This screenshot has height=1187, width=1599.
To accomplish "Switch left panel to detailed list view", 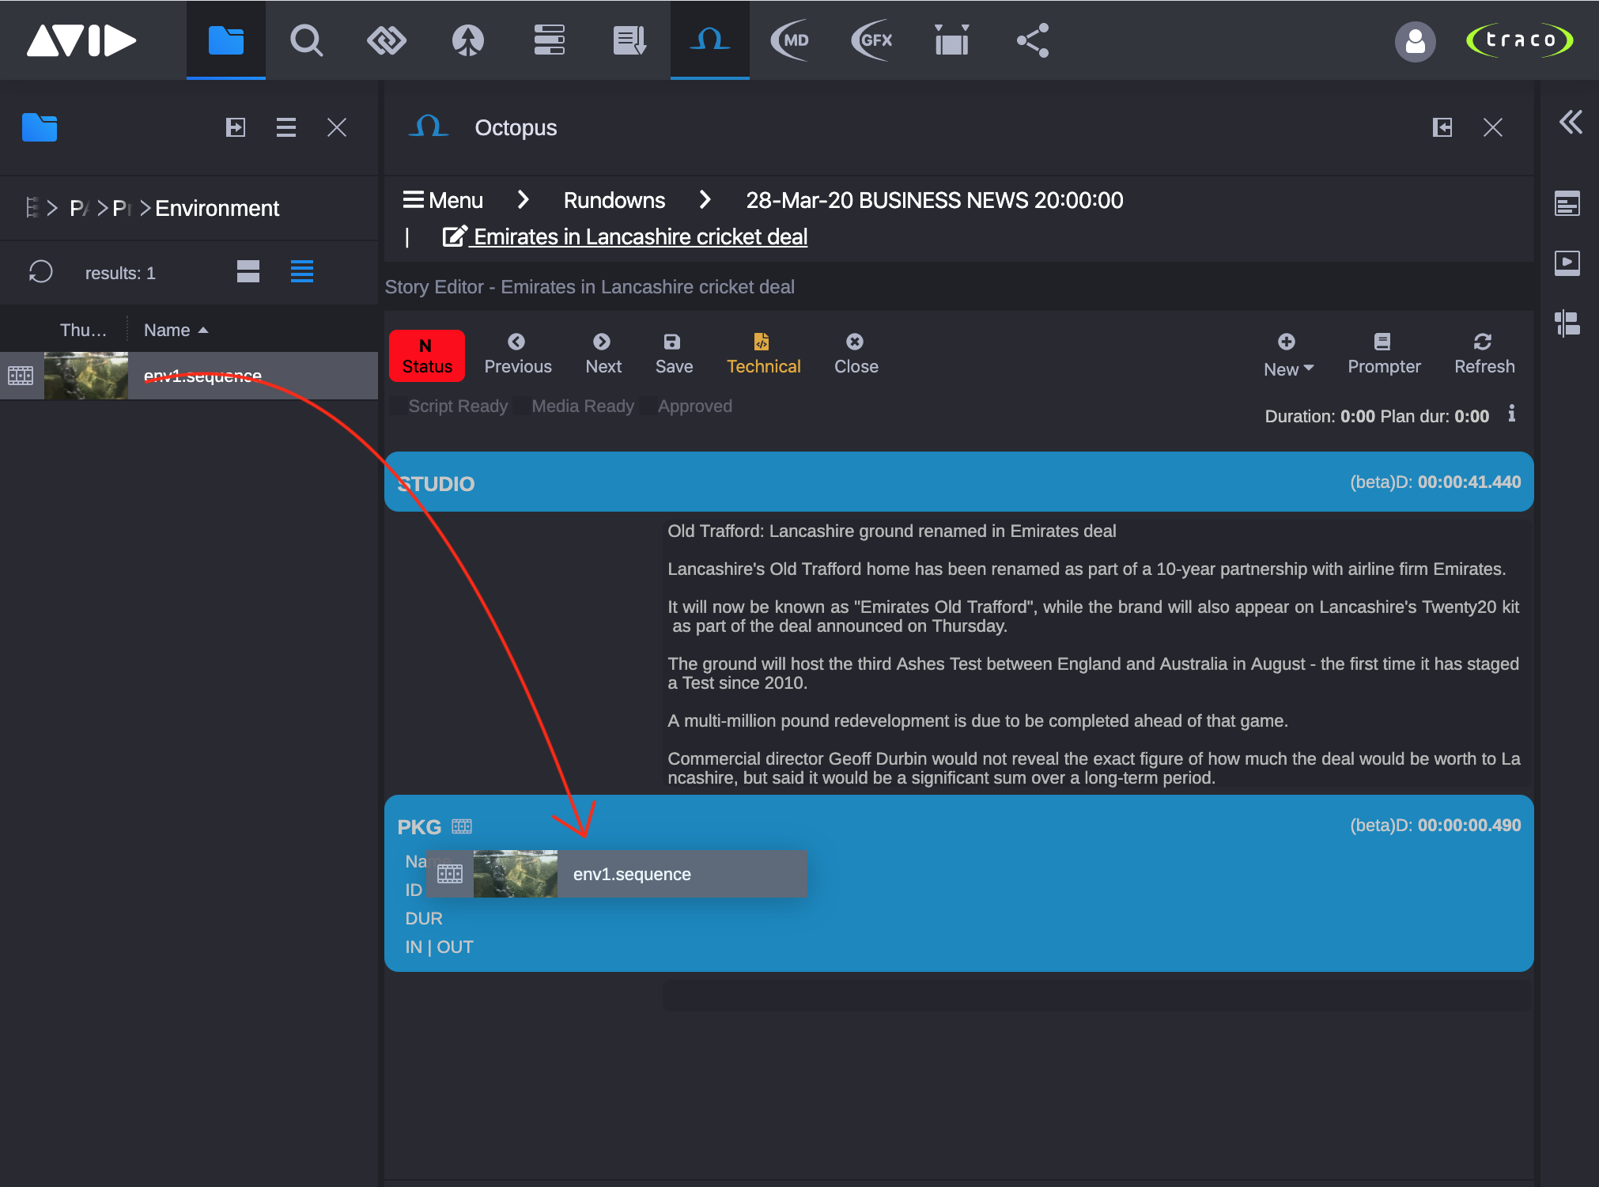I will pos(302,272).
